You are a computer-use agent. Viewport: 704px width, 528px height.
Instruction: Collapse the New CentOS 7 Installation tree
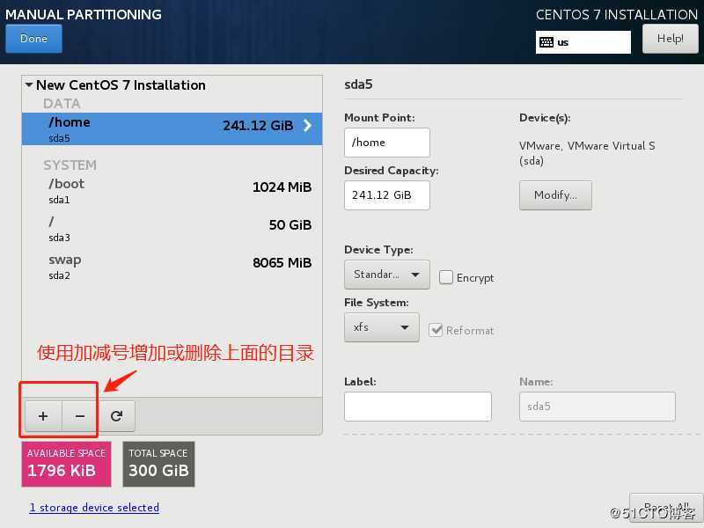coord(29,84)
